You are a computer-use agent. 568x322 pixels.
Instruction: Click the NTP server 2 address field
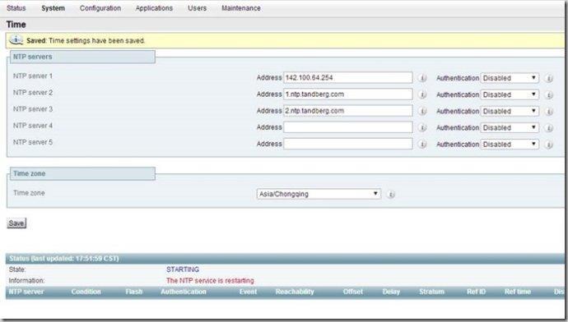347,94
